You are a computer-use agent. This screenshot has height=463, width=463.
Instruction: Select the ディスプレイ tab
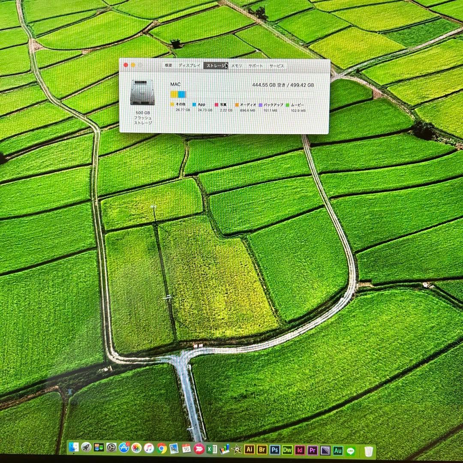coord(189,66)
